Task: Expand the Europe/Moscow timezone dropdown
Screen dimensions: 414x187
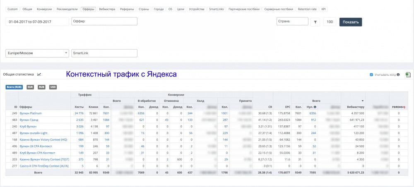Action: click(37, 53)
